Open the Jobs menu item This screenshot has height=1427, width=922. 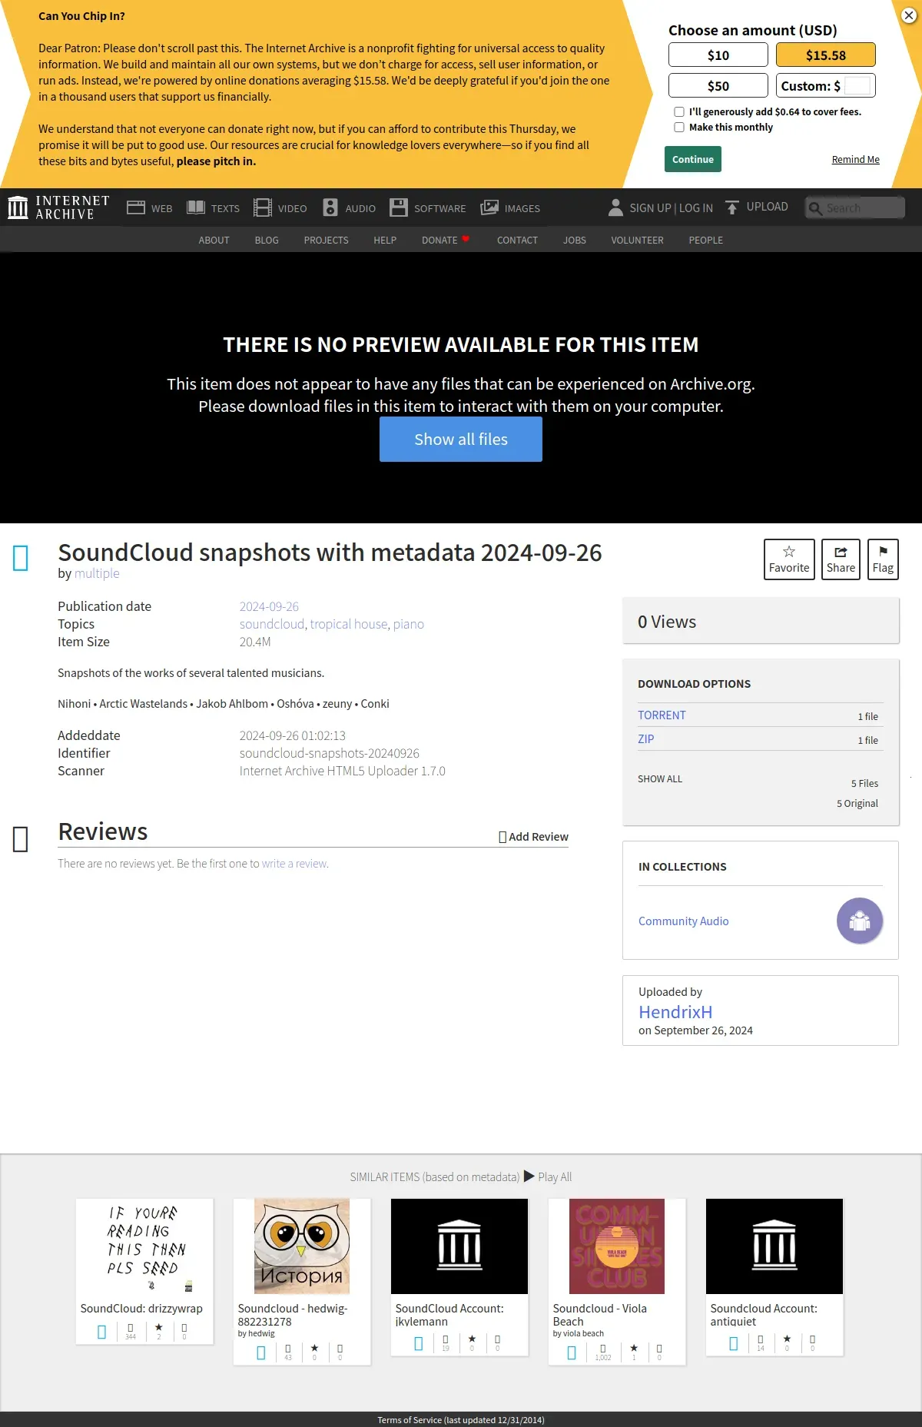click(575, 241)
